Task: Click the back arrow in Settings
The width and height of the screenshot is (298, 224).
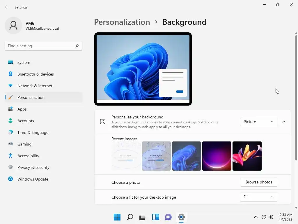Action: (x=7, y=7)
